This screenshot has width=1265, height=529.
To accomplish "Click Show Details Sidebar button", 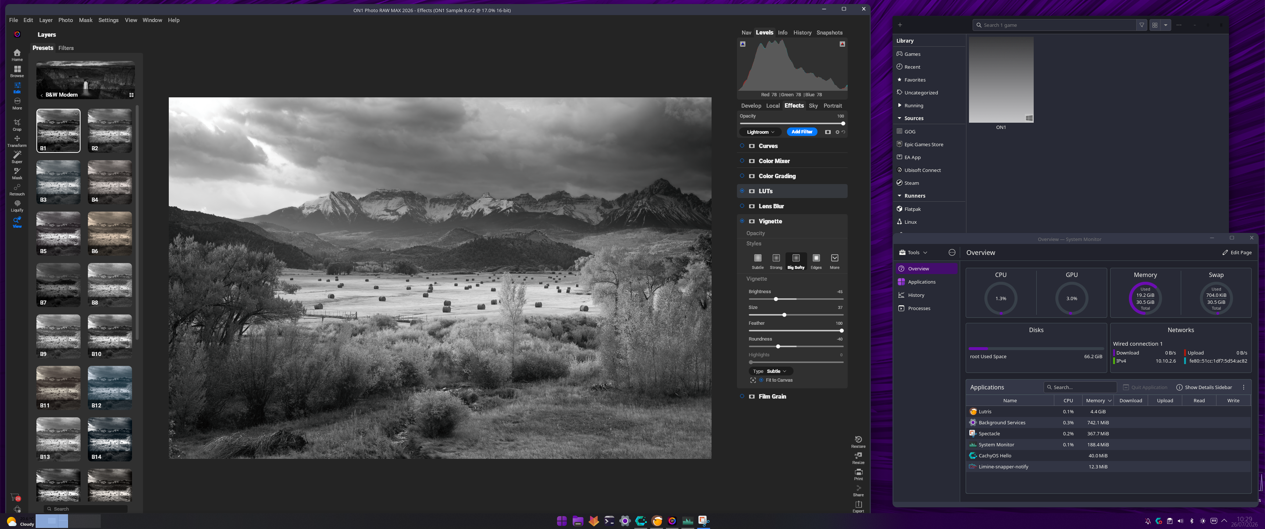I will click(x=1204, y=388).
